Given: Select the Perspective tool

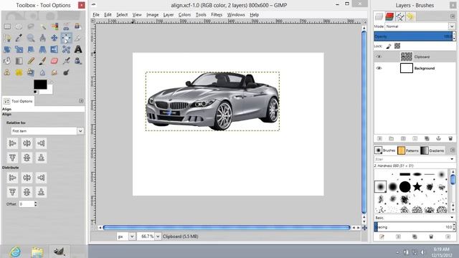Looking at the screenshot, I should click(43, 49).
